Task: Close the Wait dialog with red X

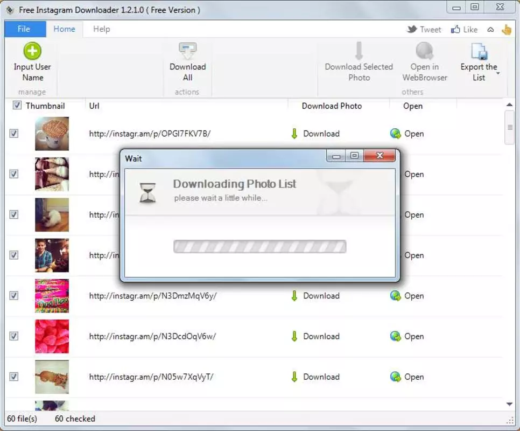Action: pyautogui.click(x=380, y=155)
